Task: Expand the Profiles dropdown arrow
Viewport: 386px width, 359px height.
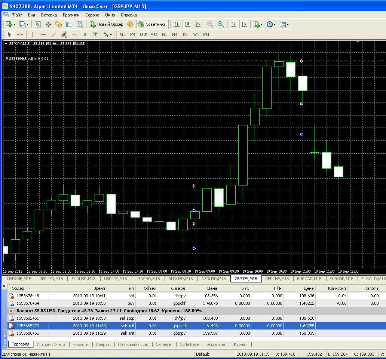Action: 27,25
